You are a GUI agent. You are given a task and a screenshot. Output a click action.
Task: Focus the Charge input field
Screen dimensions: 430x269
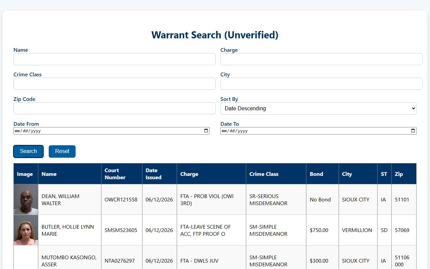click(x=321, y=59)
